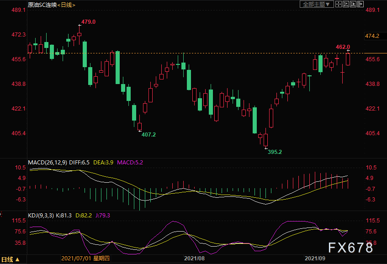
Task: Click the 462.0 recent high label
Action: click(343, 47)
